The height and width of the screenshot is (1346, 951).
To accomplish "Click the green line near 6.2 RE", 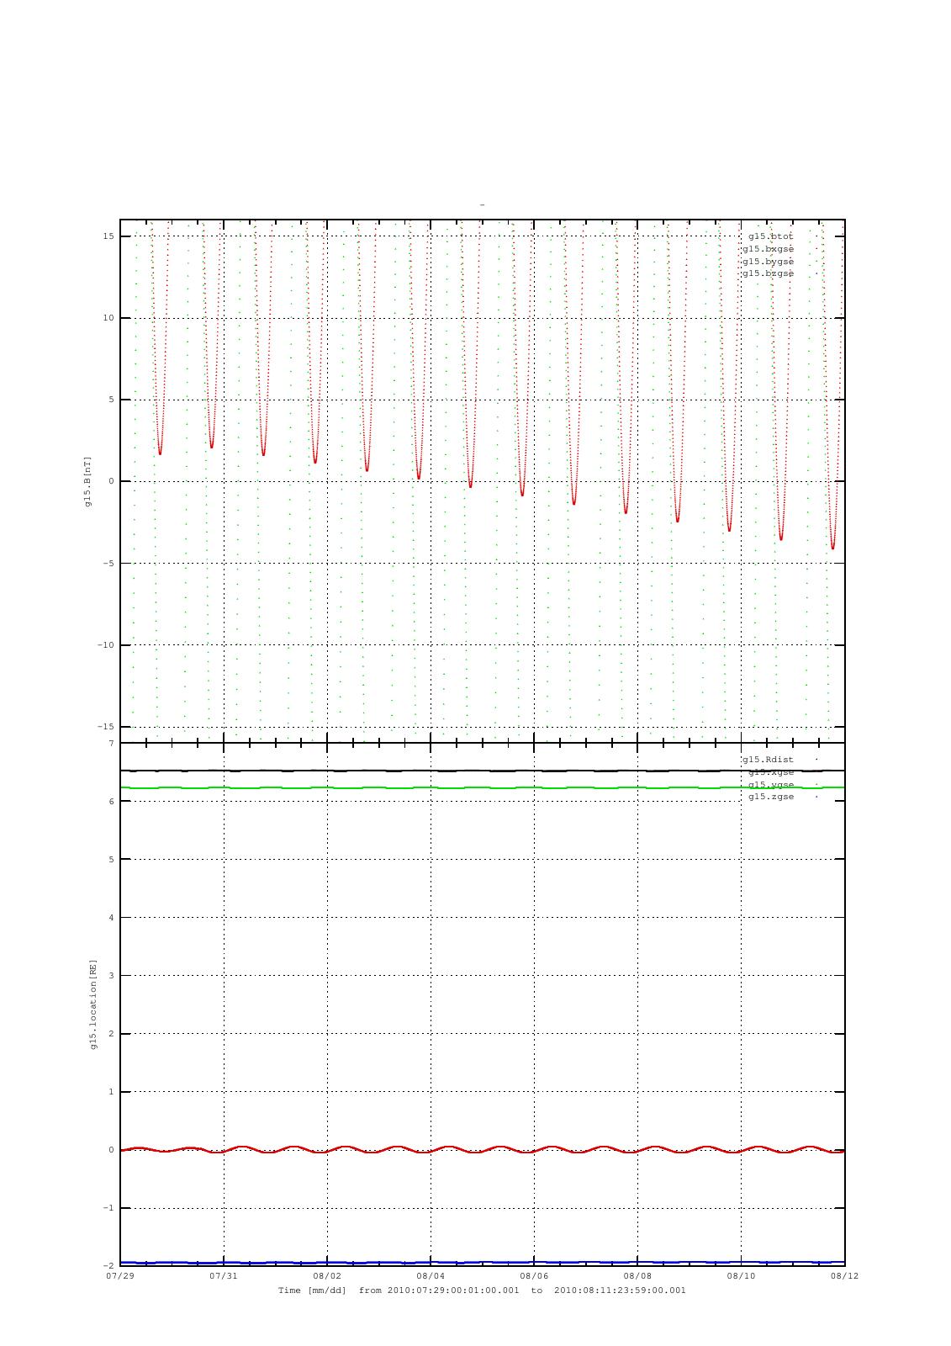I will pos(482,787).
